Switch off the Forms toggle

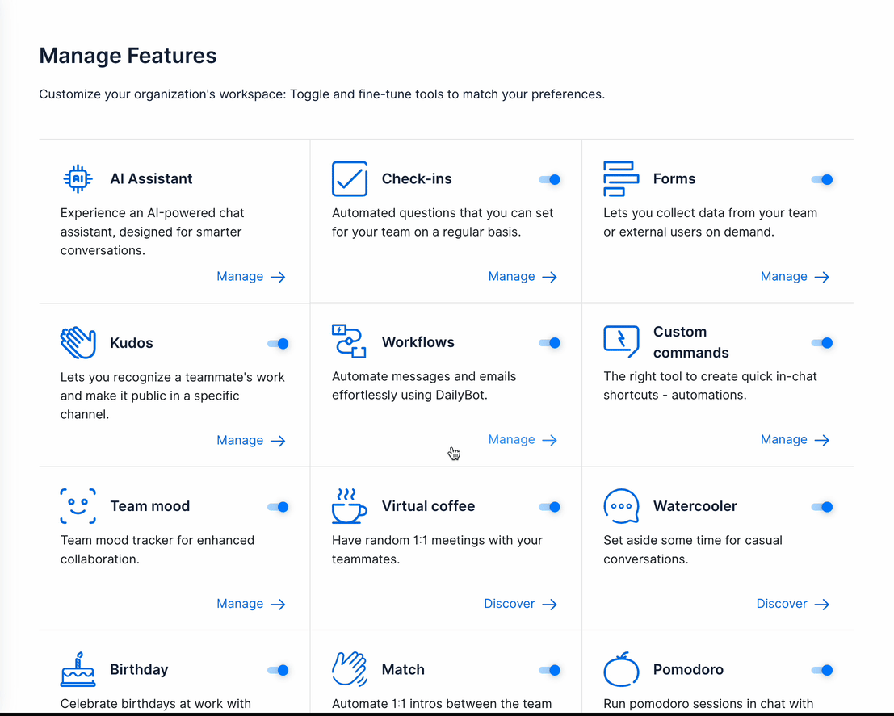click(822, 180)
